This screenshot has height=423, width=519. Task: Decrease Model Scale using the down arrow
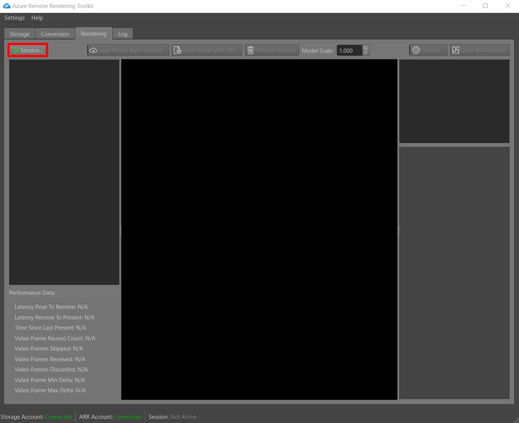pos(365,53)
